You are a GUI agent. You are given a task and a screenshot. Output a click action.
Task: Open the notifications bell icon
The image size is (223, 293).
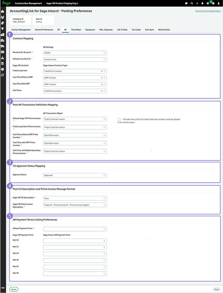click(202, 3)
